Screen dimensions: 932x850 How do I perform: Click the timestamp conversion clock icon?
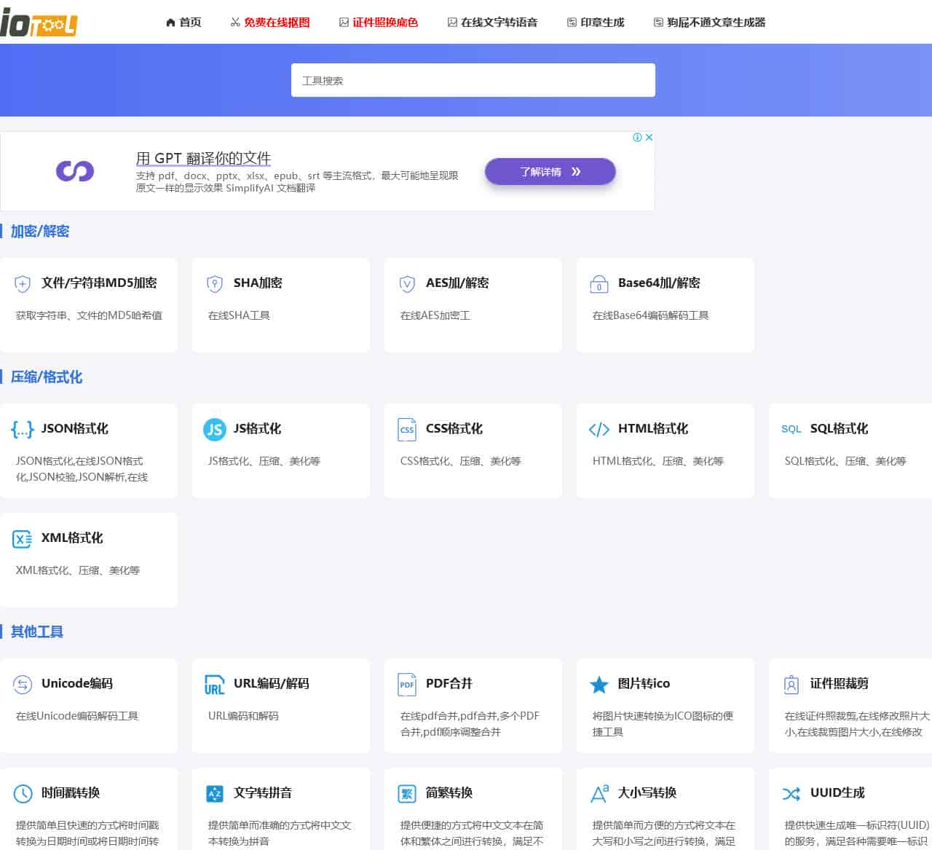[23, 794]
